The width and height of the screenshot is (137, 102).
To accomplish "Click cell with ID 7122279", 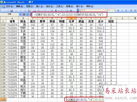I will tap(12, 25).
